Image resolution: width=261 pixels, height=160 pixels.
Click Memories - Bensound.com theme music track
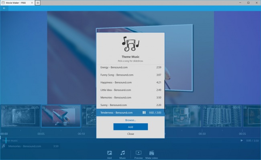(x=31, y=146)
